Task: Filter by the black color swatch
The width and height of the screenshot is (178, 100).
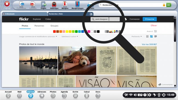Action: click(98, 32)
